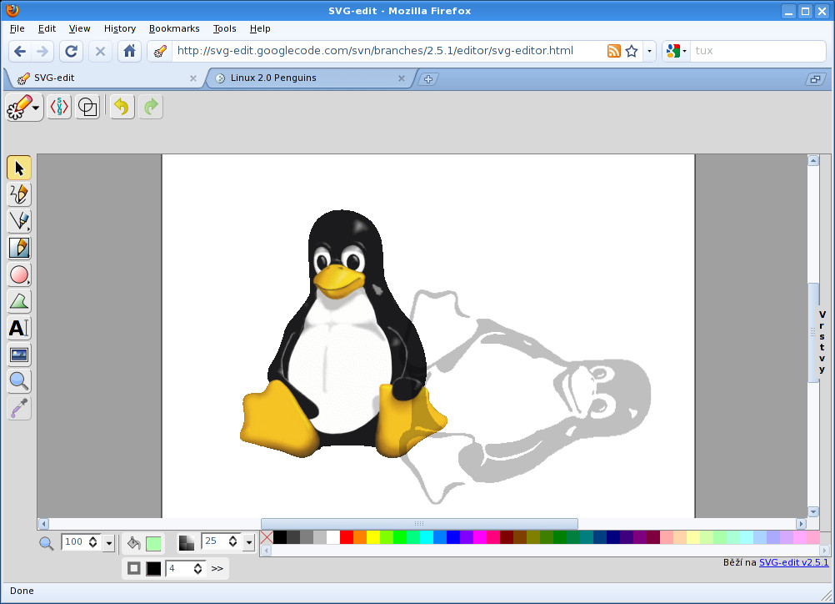Click the opacity value field showing 25
The image size is (835, 604).
[x=214, y=541]
